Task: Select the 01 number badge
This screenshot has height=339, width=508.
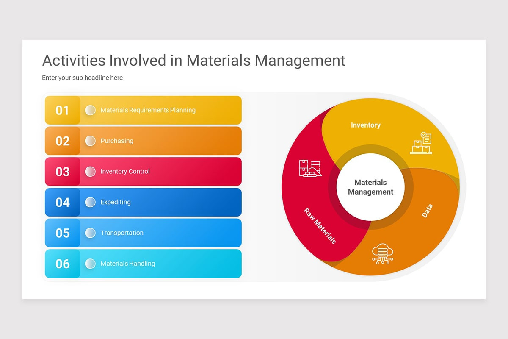Action: click(x=62, y=110)
